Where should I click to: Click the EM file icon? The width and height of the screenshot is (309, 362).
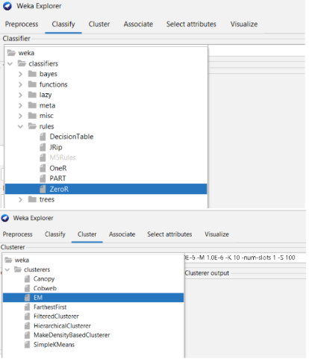27,298
